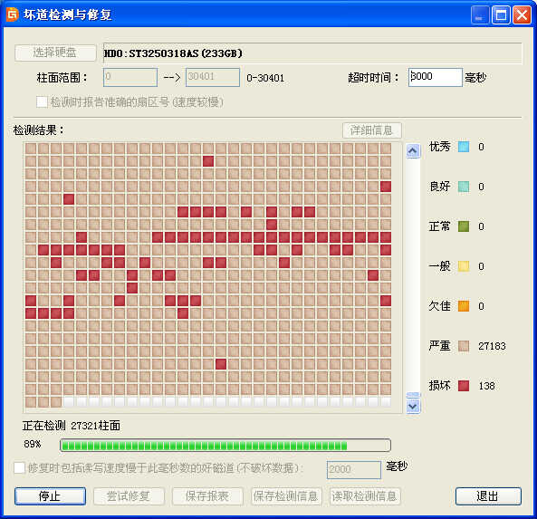Click the 损坏 red color swatch
The height and width of the screenshot is (519, 537).
pos(464,385)
